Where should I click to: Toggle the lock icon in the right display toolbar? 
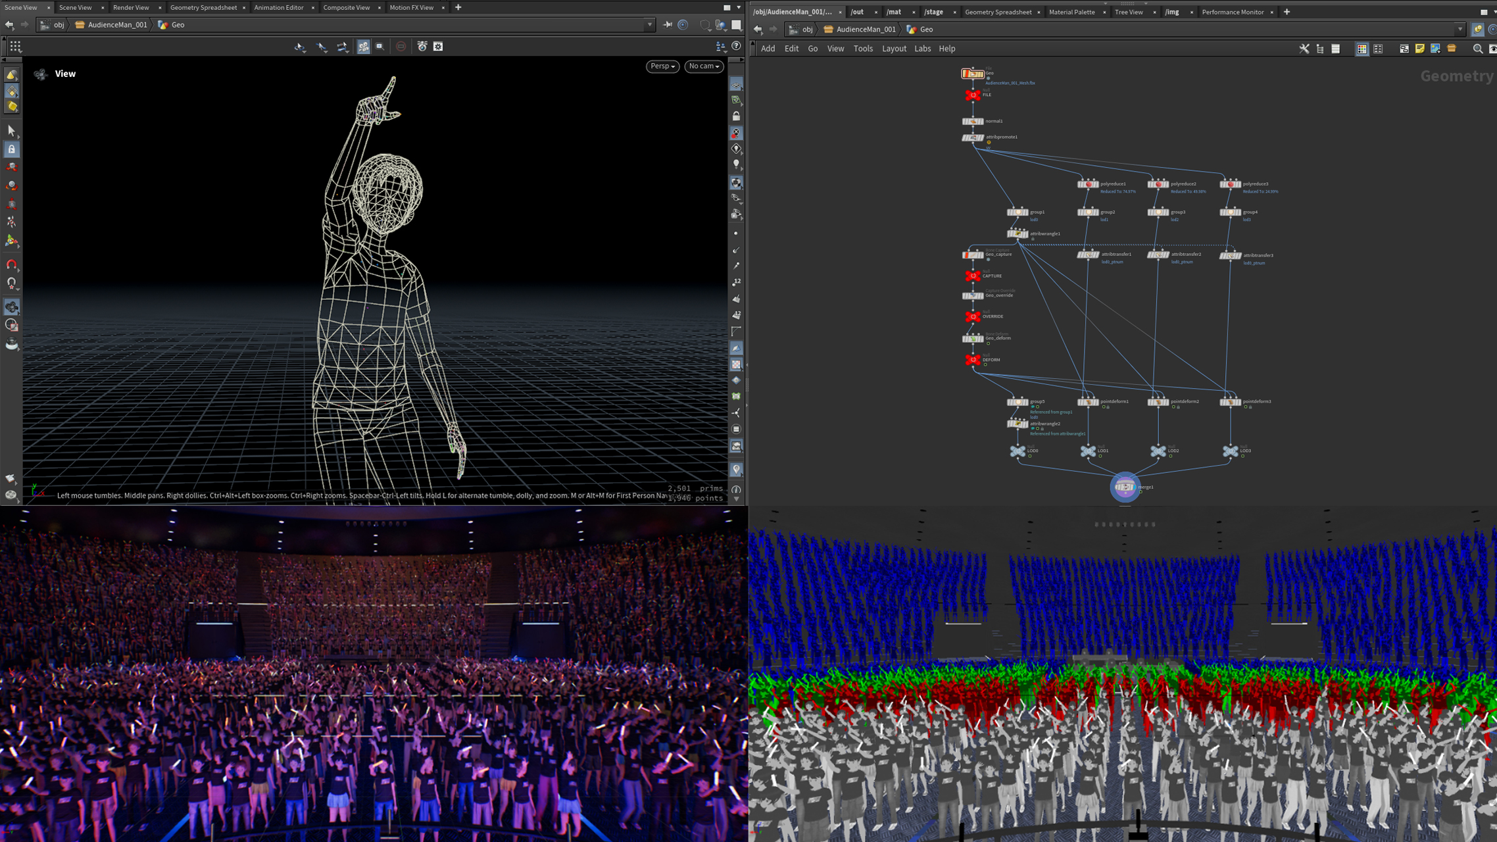pos(736,116)
